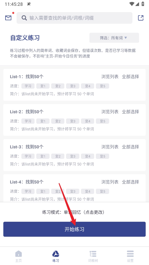Toggle 复5 progress tag in List-3

coord(103,156)
